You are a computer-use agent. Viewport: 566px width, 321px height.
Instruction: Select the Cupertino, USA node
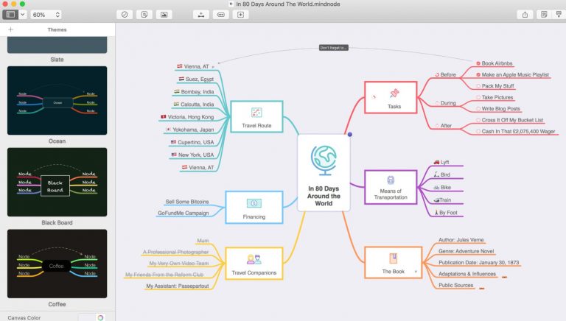(192, 143)
